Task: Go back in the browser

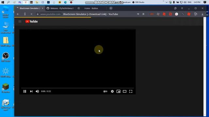Action: (18, 14)
